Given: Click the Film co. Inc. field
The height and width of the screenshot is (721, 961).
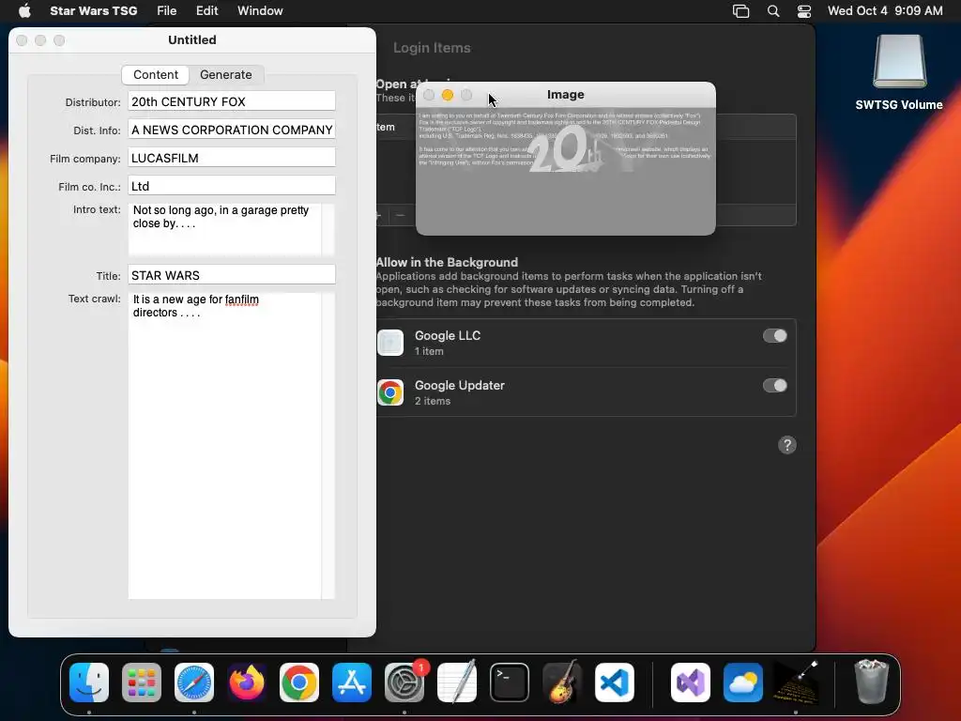Looking at the screenshot, I should click(232, 187).
